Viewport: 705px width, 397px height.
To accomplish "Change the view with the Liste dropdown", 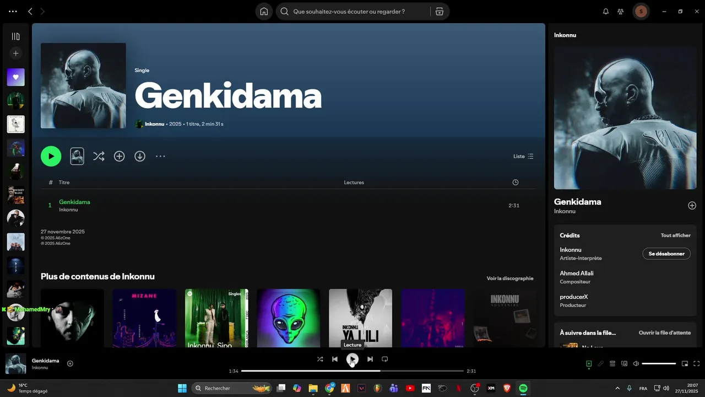I will coord(523,156).
